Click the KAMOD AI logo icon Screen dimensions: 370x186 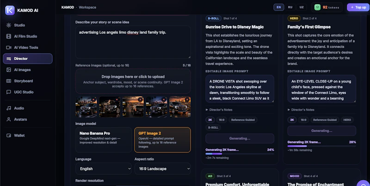click(x=10, y=10)
